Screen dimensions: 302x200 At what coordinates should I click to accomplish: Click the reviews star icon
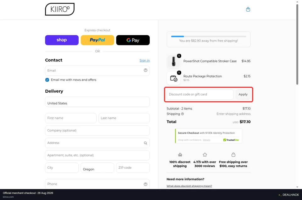(205, 155)
